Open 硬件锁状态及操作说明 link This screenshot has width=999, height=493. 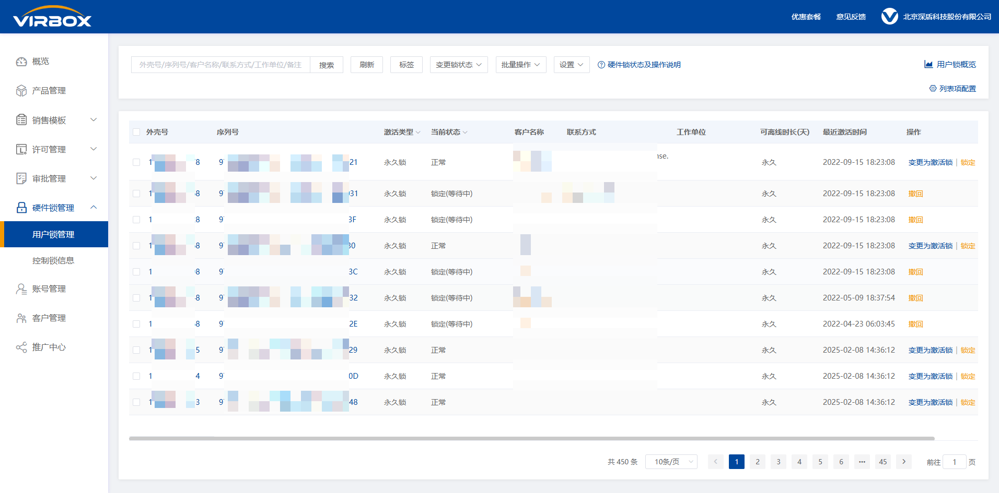(x=644, y=65)
